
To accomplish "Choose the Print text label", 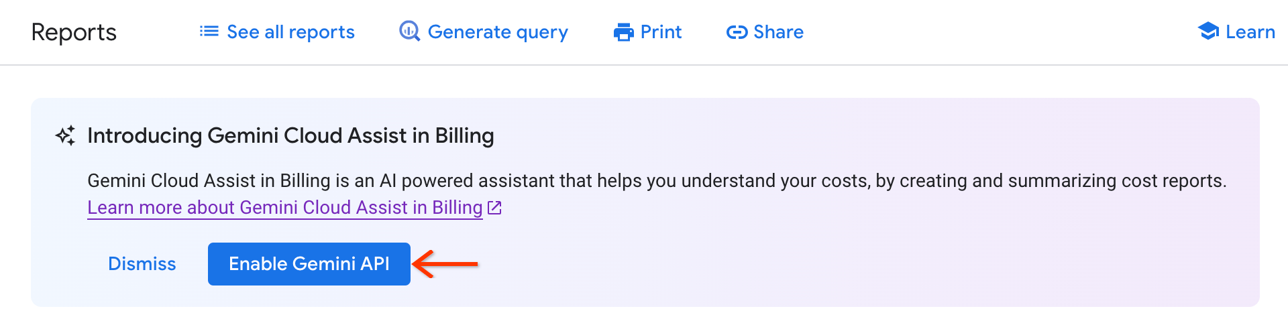I will [661, 32].
